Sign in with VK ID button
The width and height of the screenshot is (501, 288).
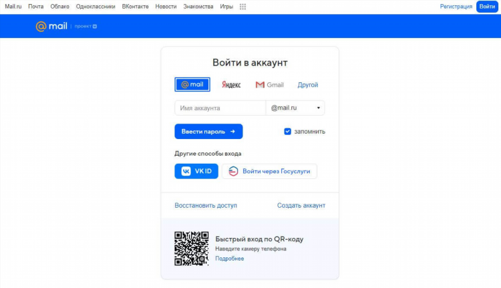point(196,171)
